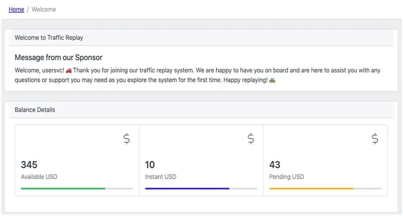This screenshot has height=216, width=403.
Task: Click the Home breadcrumb link
Action: pos(16,10)
